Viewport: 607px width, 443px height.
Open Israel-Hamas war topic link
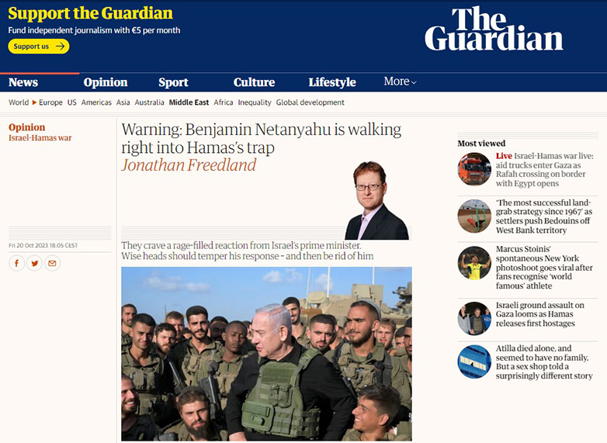(40, 138)
